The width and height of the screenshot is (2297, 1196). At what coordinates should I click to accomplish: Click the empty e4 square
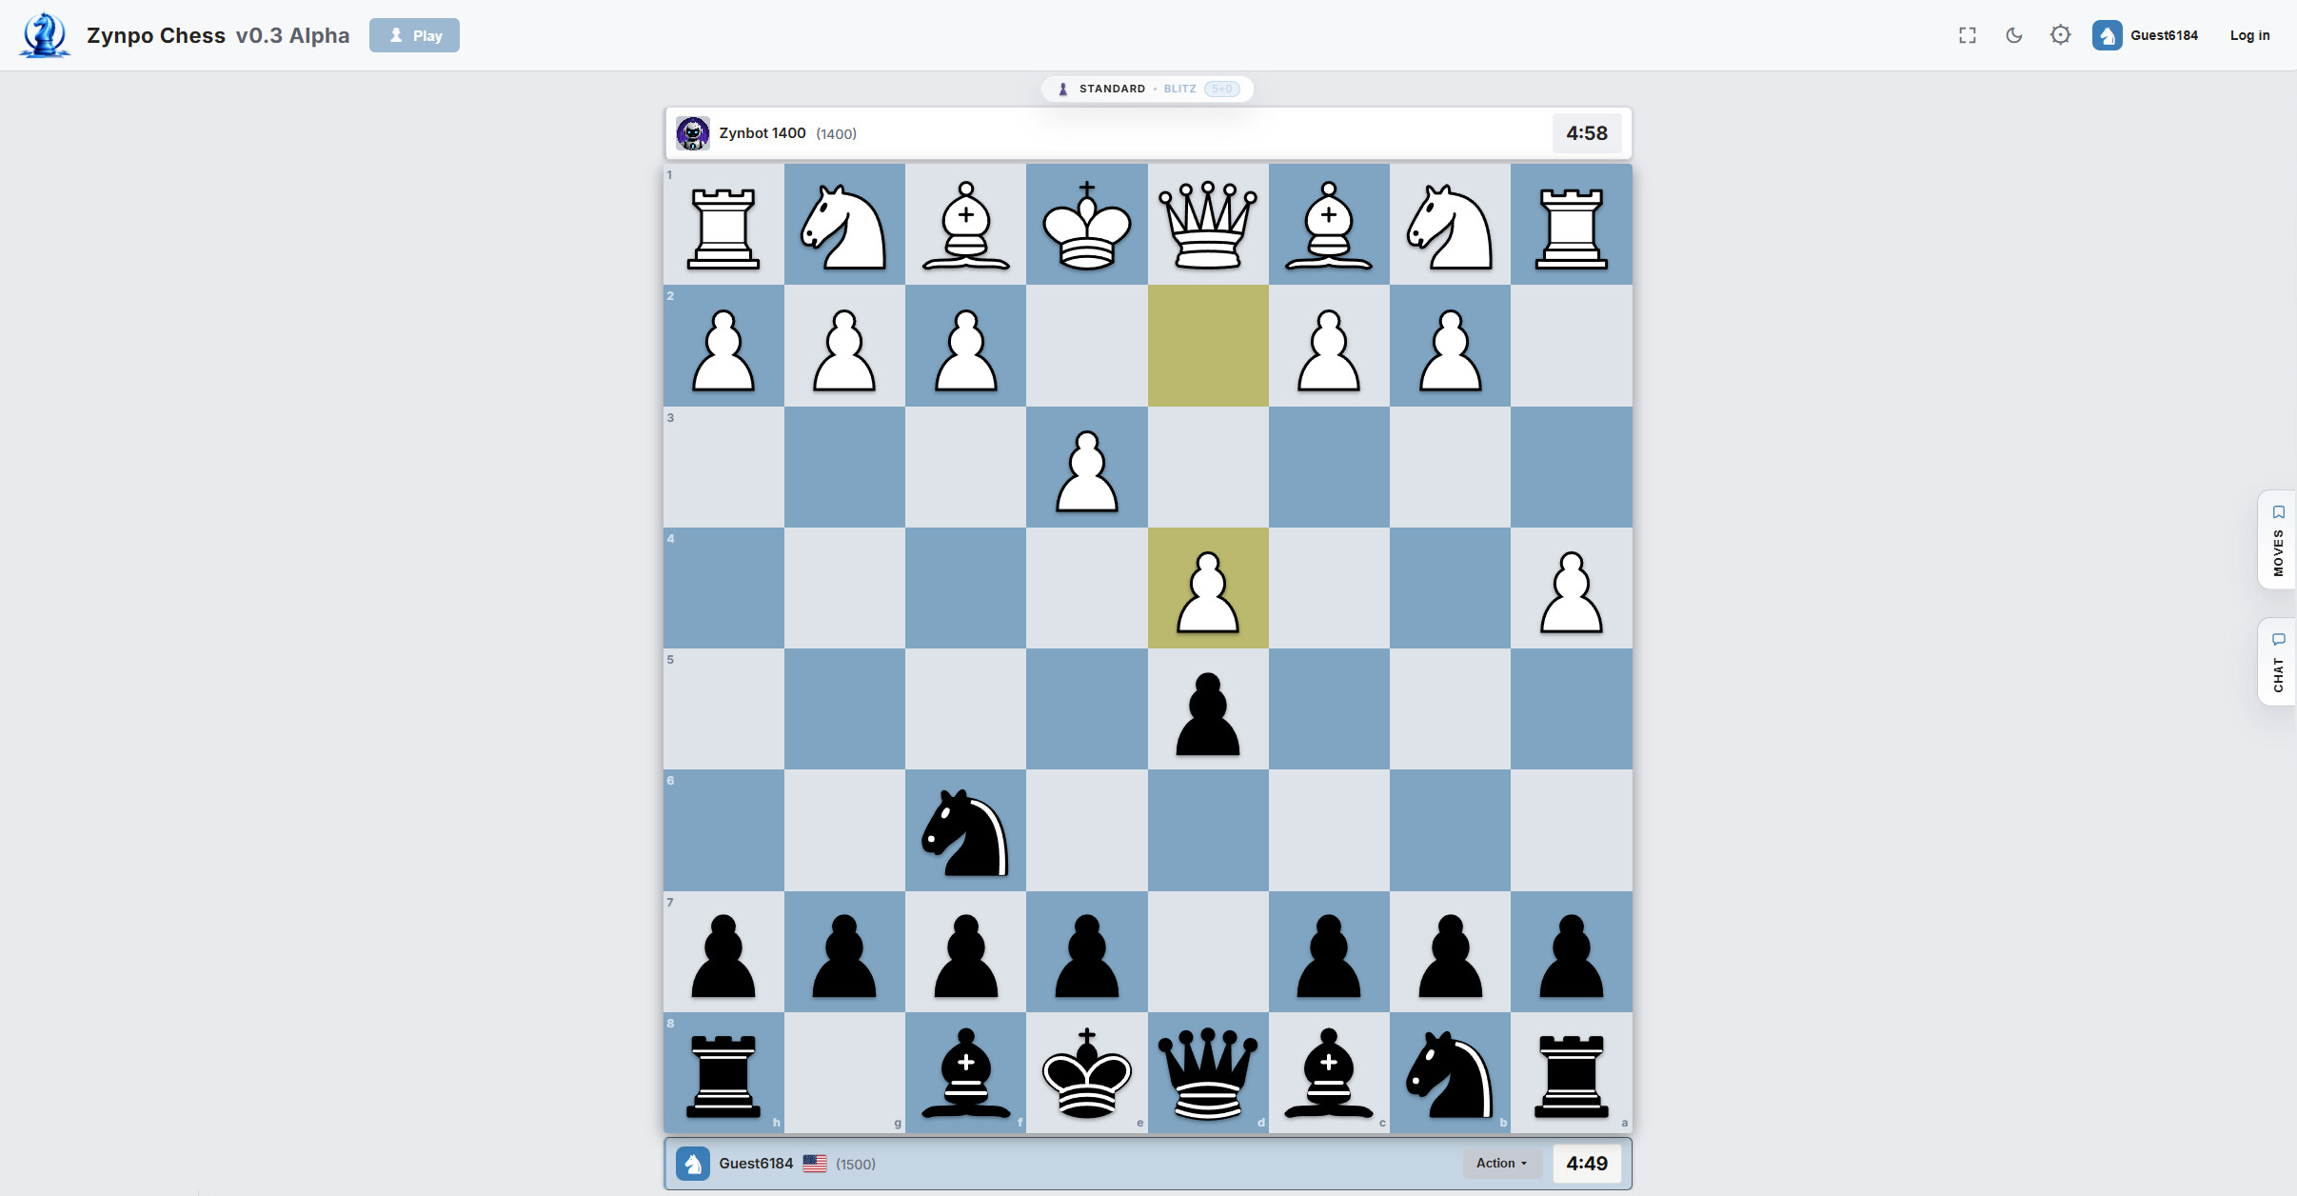(1087, 588)
